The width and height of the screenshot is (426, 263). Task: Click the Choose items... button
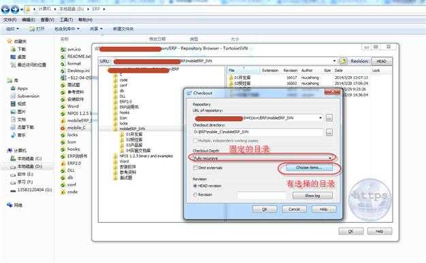click(x=309, y=168)
